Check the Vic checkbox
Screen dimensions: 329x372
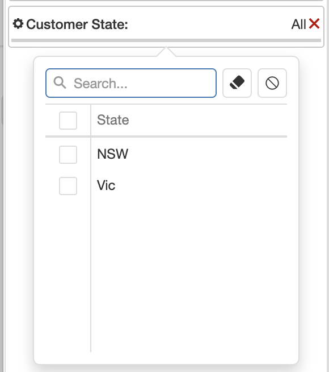(x=68, y=186)
